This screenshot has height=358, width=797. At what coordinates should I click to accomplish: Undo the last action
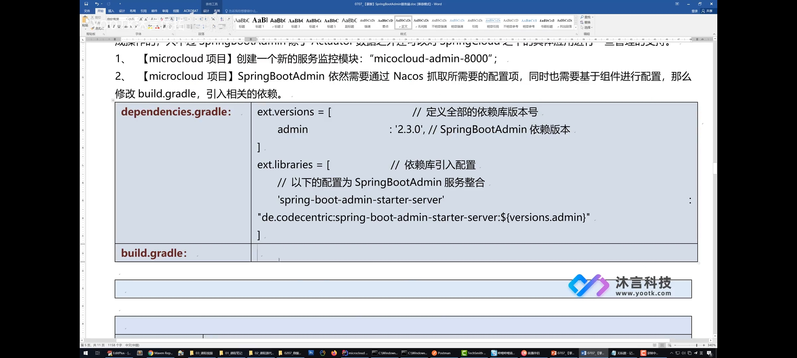coord(97,4)
